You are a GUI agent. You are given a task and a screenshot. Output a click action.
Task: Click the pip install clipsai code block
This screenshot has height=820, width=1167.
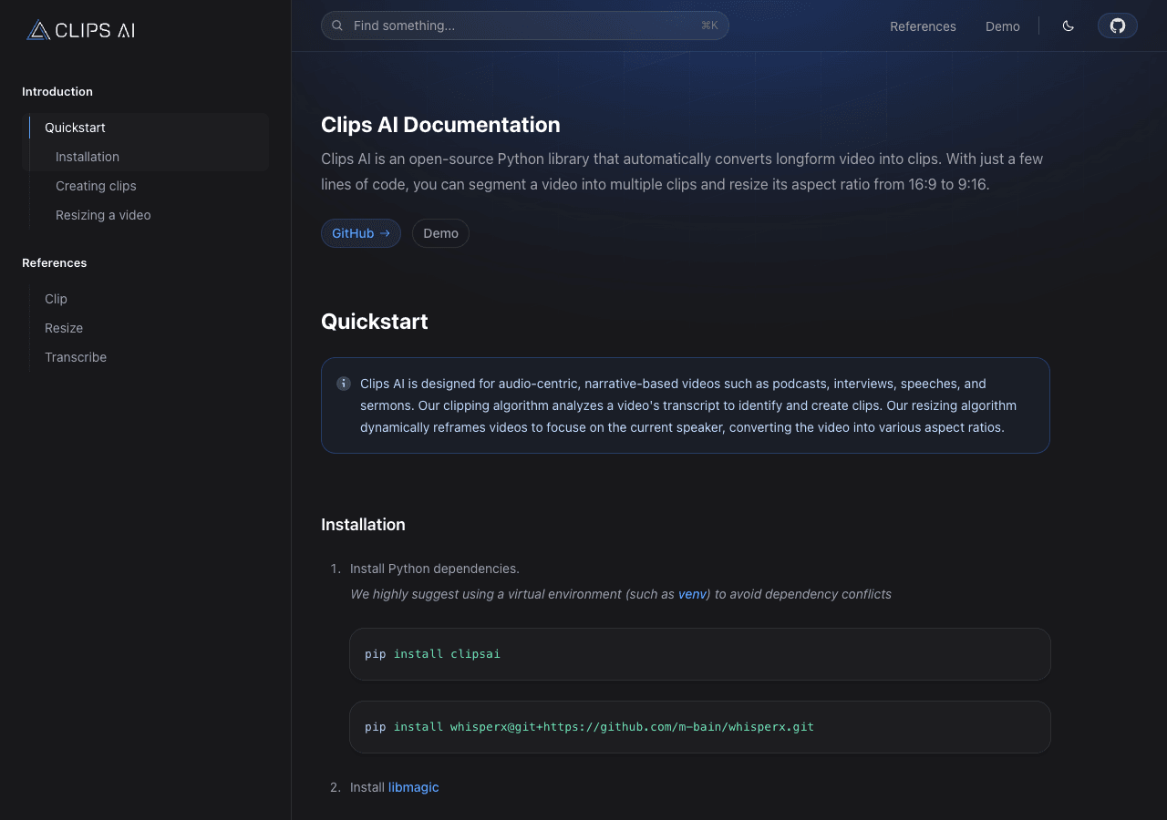tap(700, 654)
